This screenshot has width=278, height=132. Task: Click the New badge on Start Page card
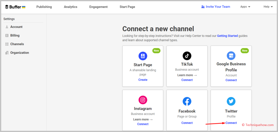click(x=156, y=51)
